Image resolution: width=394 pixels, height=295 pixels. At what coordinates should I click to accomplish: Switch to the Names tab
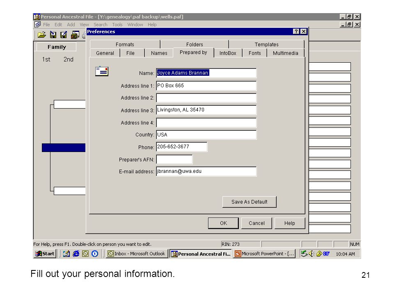coord(159,53)
